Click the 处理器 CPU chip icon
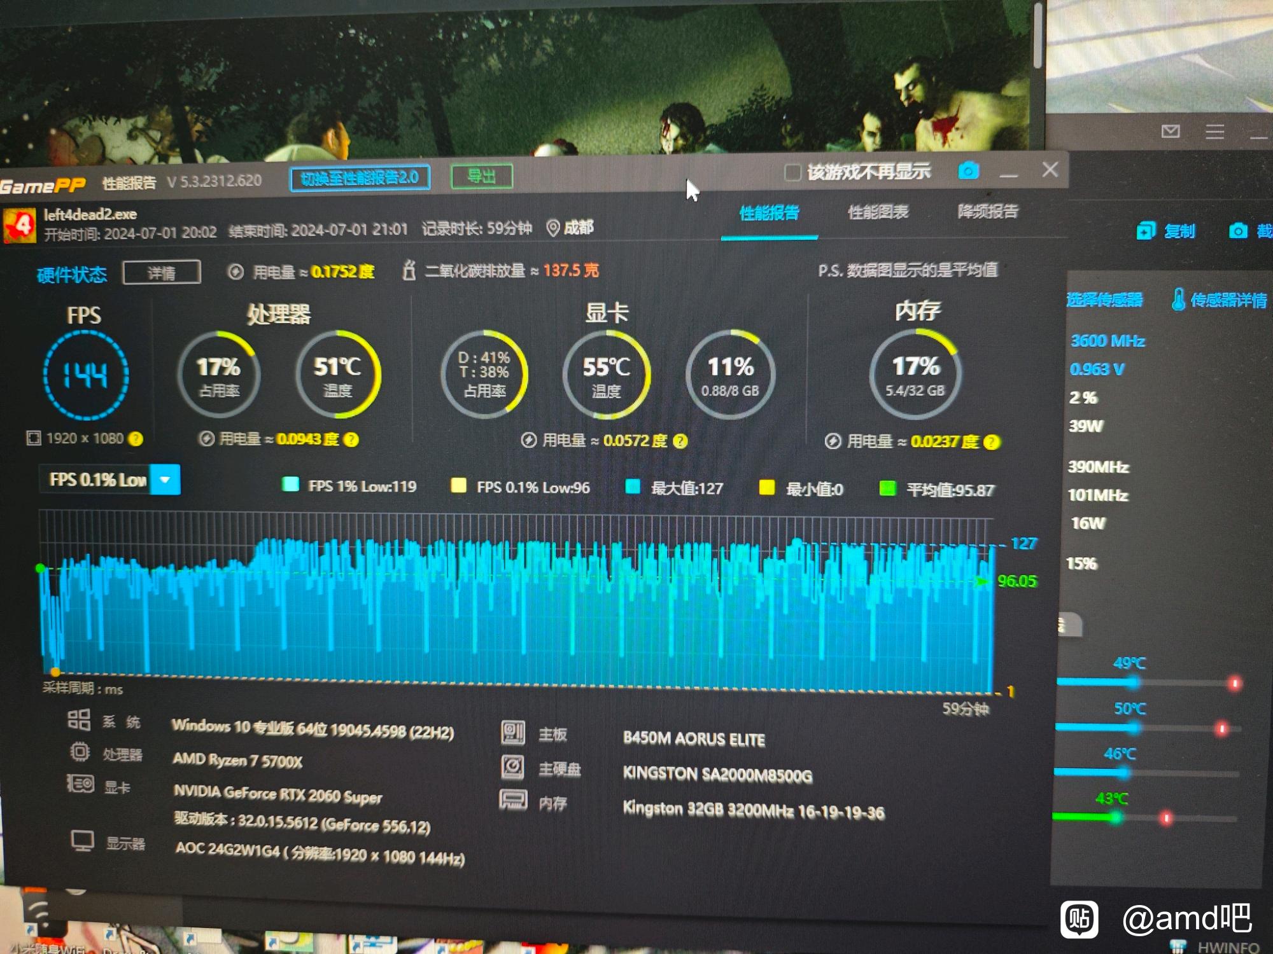The height and width of the screenshot is (954, 1273). pyautogui.click(x=80, y=752)
